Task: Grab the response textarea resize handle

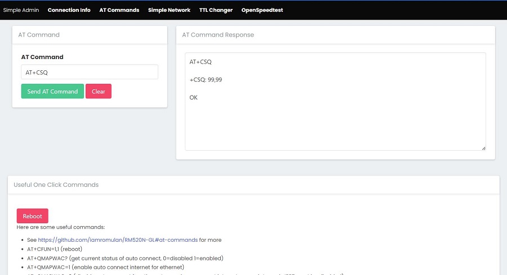Action: [483, 148]
